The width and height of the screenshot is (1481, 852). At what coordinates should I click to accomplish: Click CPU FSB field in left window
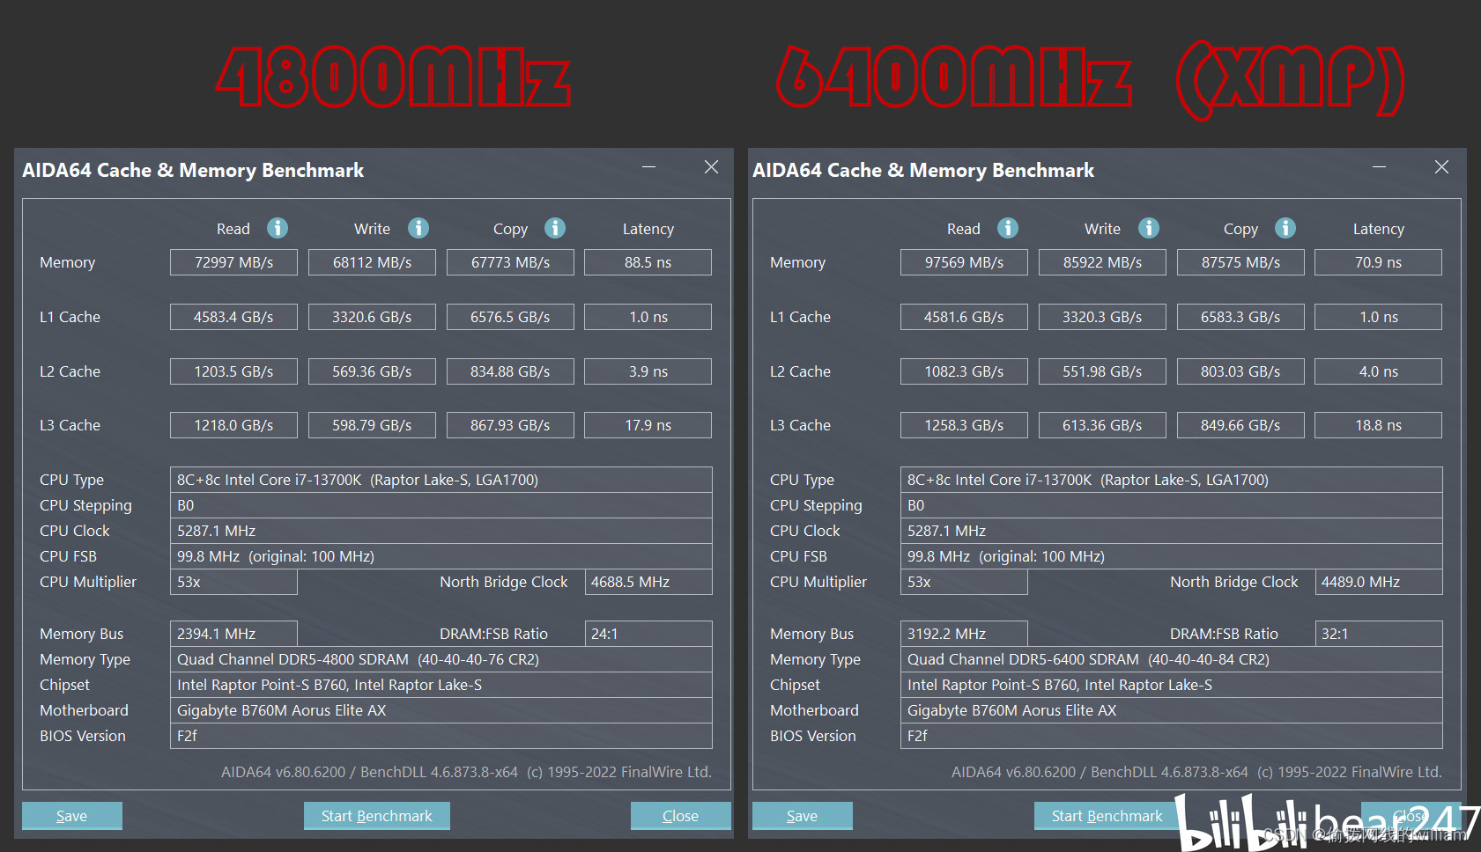coord(441,556)
